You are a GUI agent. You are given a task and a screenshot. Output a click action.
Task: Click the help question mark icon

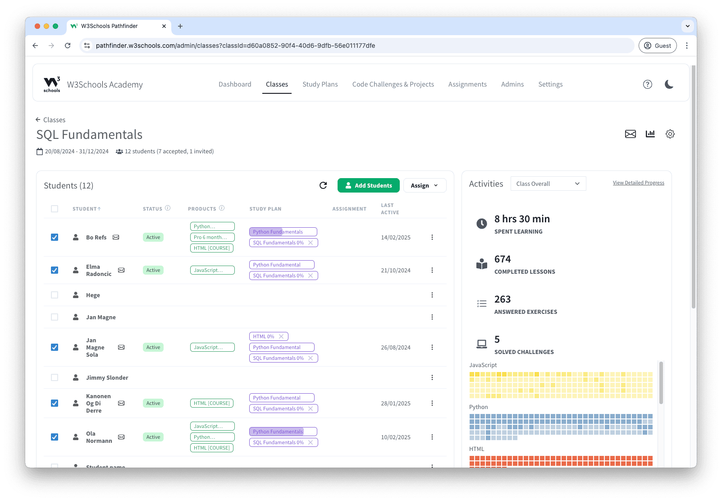click(647, 84)
